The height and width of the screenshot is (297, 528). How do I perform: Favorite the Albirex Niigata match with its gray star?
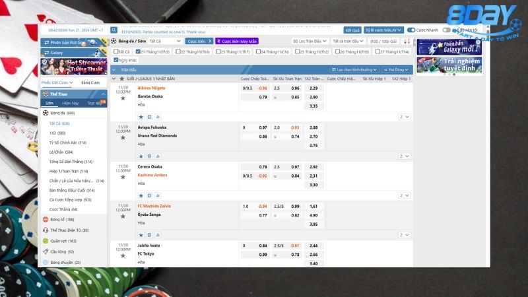123,98
